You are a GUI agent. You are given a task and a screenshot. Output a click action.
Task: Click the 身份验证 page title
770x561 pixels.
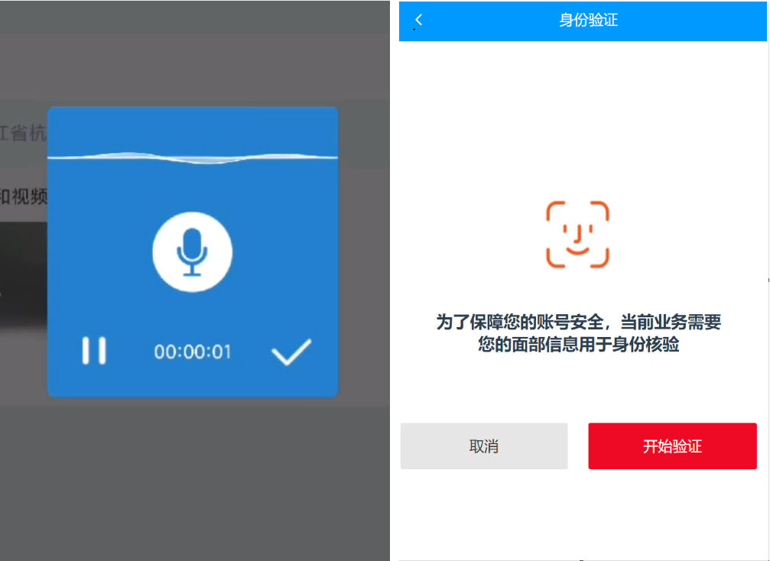click(x=587, y=21)
